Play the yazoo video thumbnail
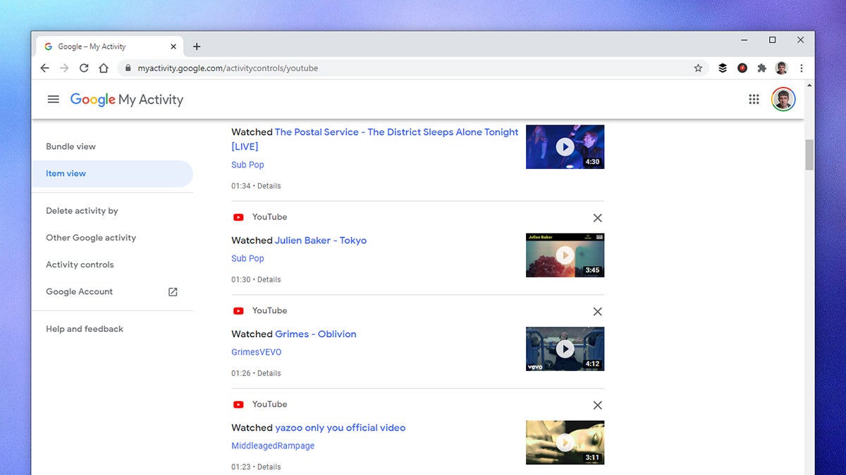 pos(565,443)
